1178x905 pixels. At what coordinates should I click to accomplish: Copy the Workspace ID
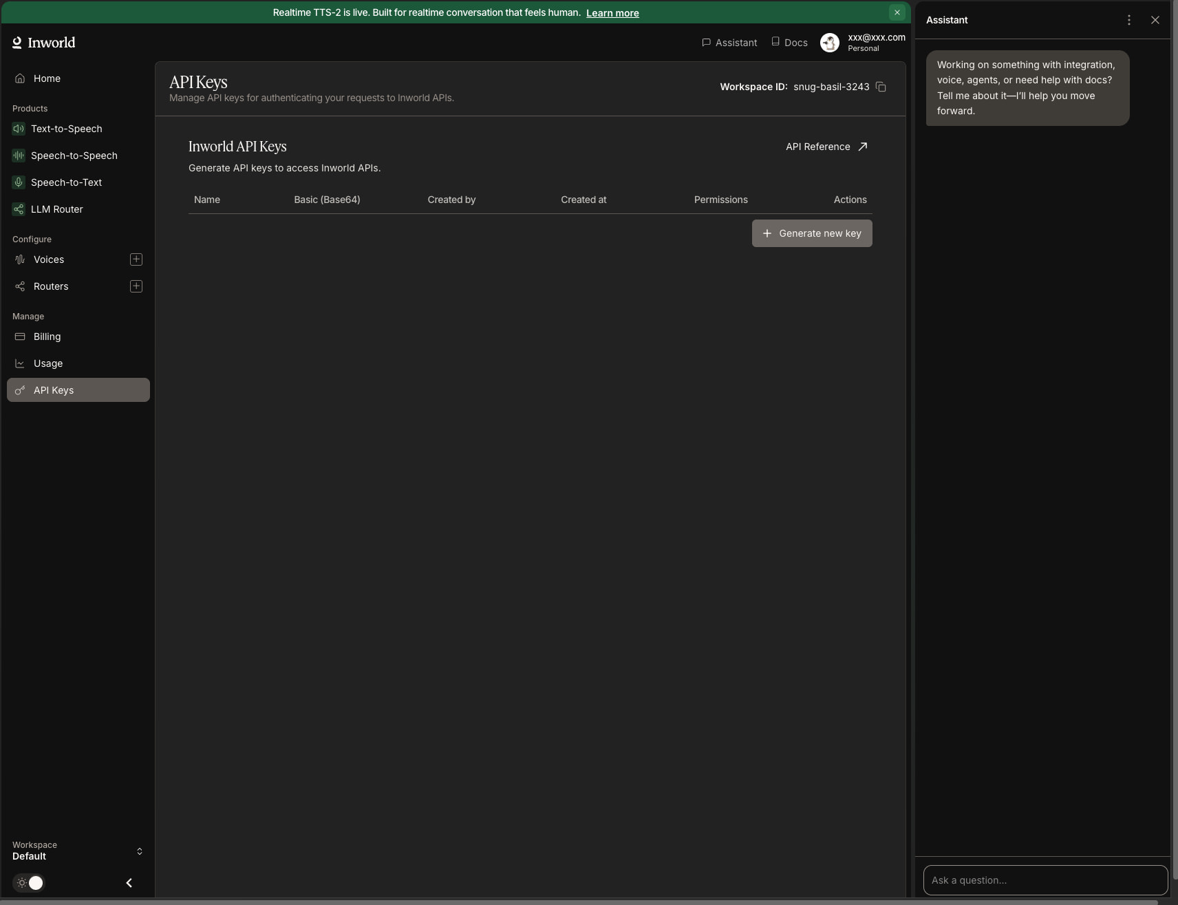881,87
